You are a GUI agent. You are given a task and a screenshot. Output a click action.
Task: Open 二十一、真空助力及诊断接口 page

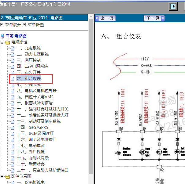coord(43,170)
